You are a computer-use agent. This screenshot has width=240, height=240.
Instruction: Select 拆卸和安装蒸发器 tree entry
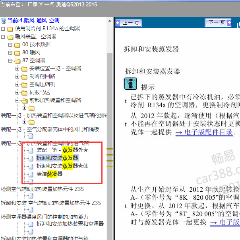click(57, 158)
